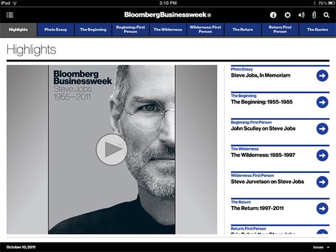The height and width of the screenshot is (252, 336).
Task: Open the search magnifier icon
Action: pyautogui.click(x=326, y=15)
